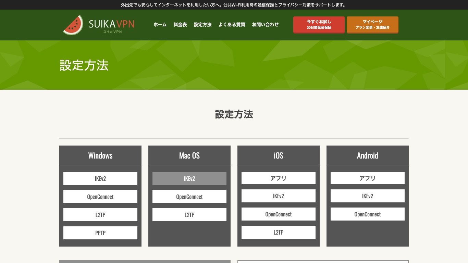Viewport: 468px width, 263px height.
Task: Open よくある質問 FAQ page
Action: (x=232, y=25)
